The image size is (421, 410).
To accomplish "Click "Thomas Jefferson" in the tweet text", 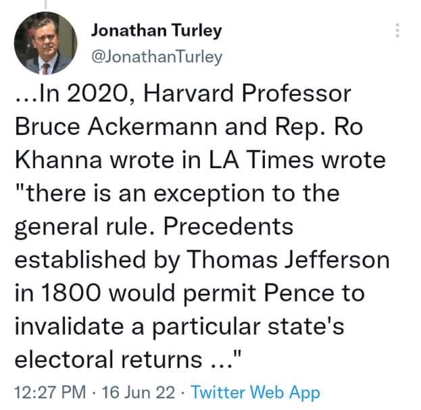I will [x=288, y=260].
